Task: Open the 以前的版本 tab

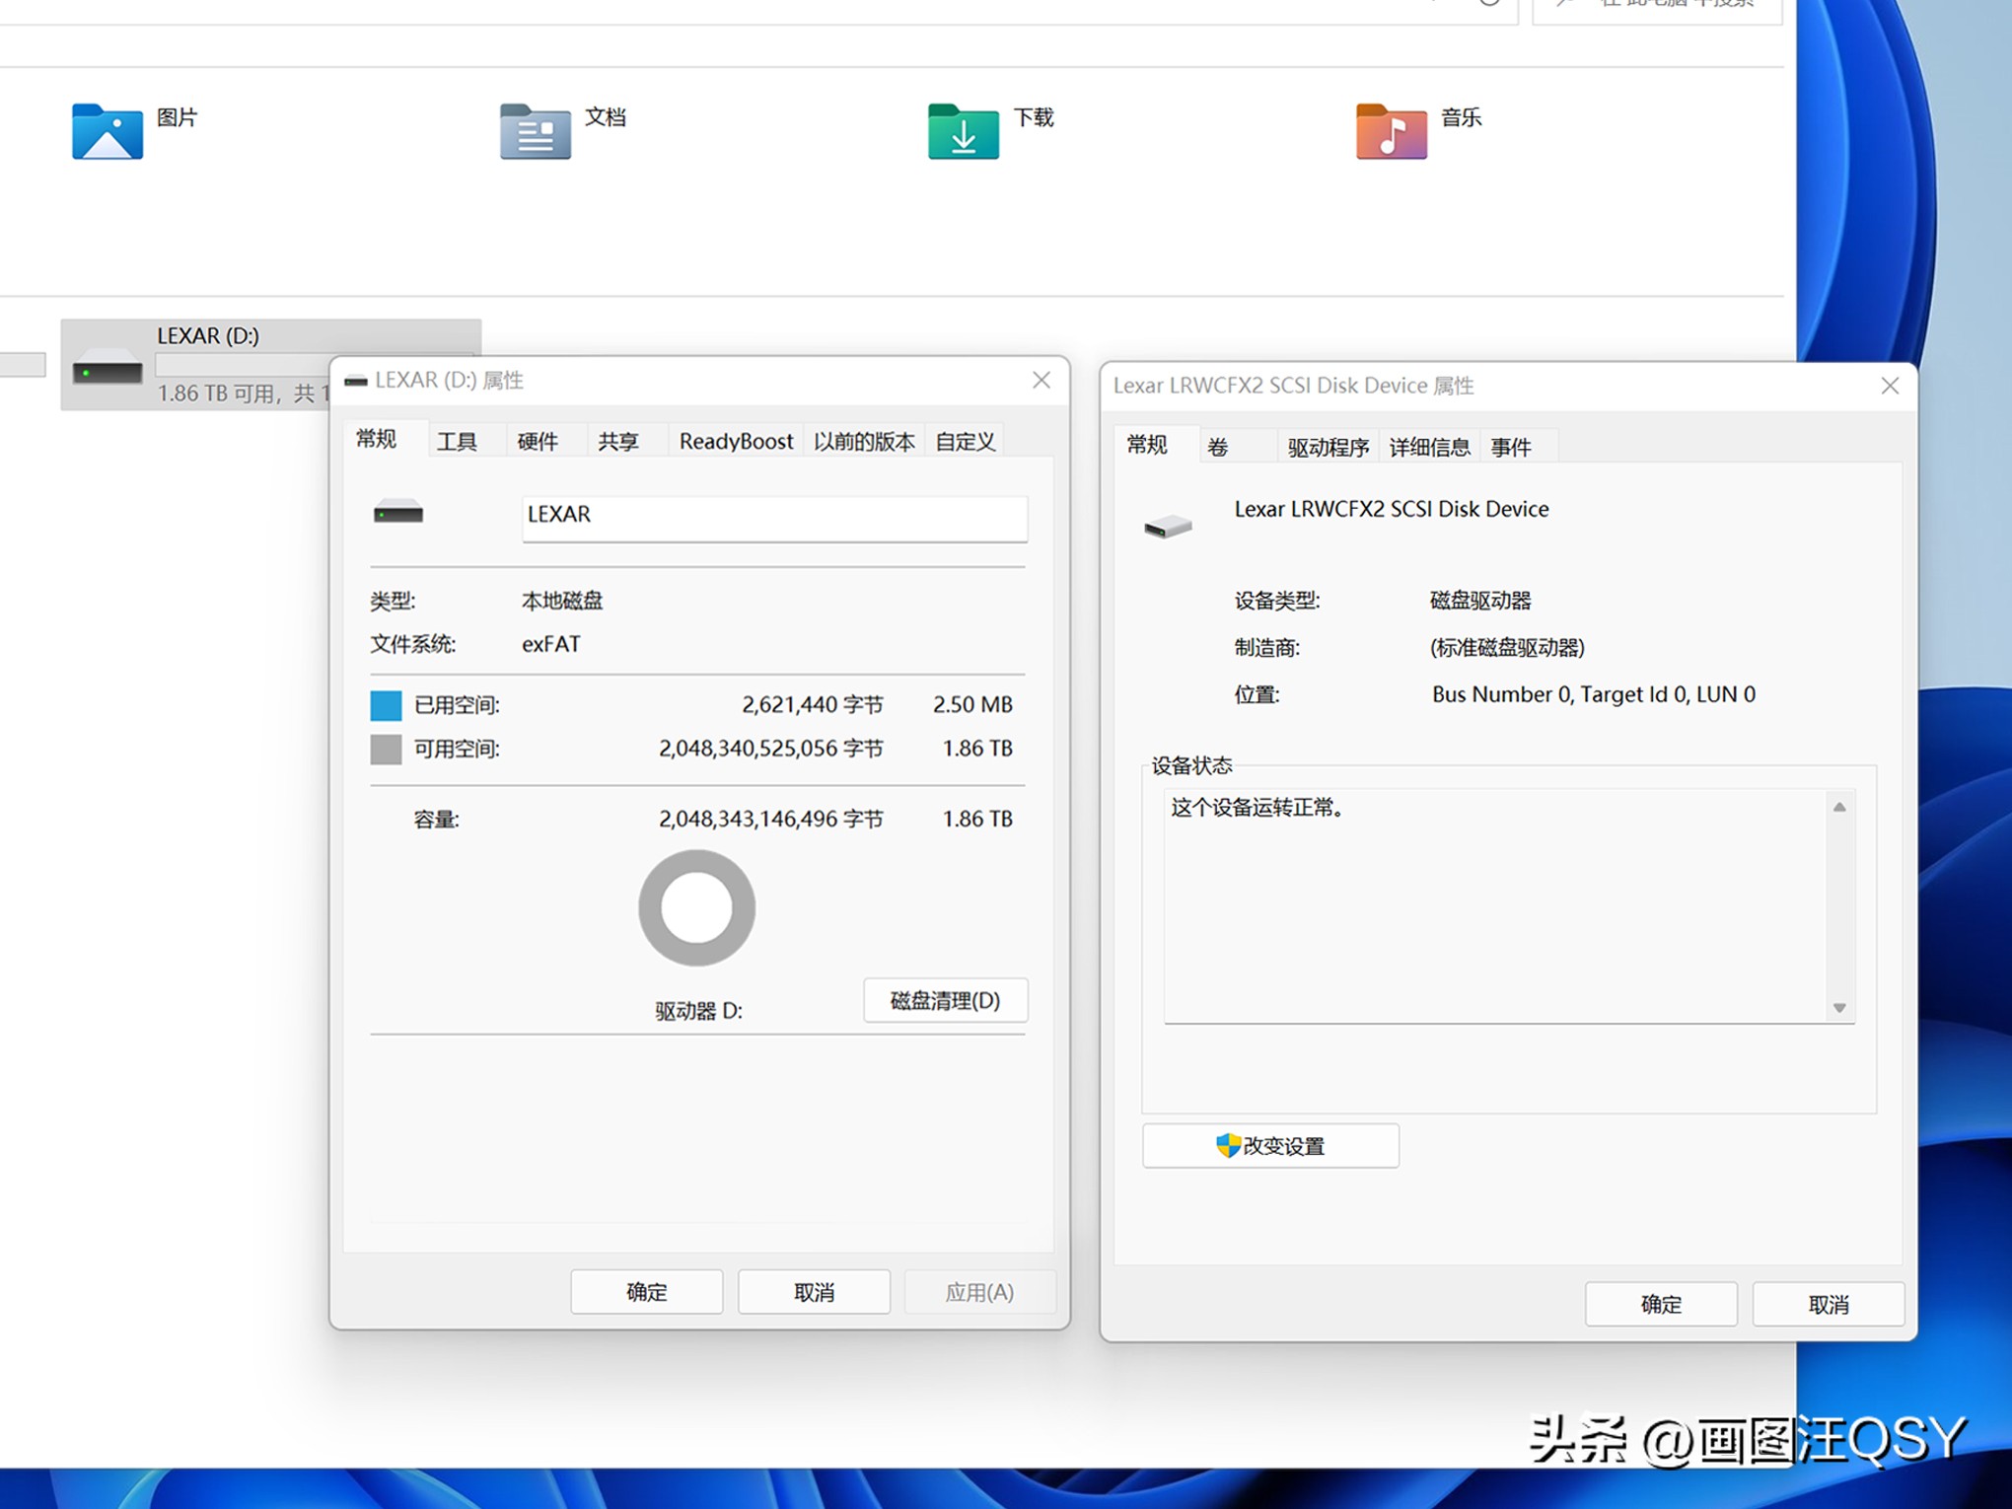Action: 864,441
